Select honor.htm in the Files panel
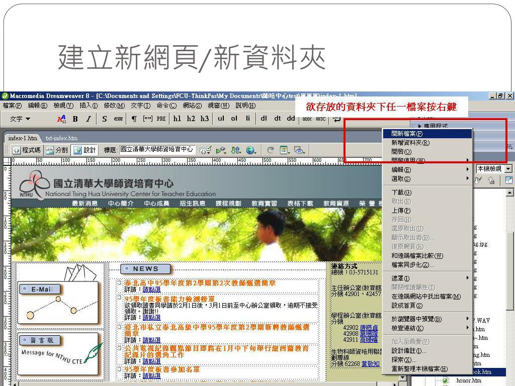 [468, 381]
